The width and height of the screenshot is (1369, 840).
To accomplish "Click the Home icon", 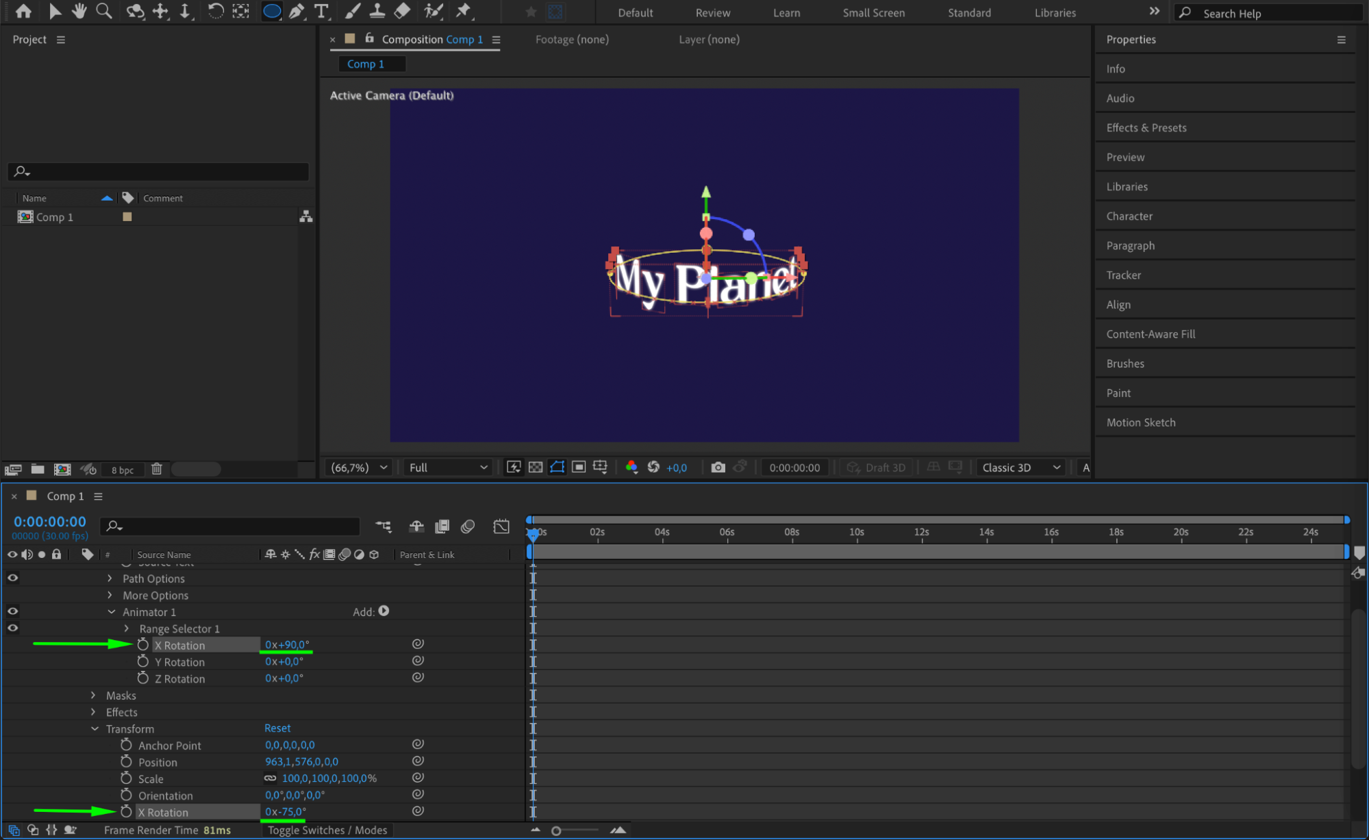I will (23, 11).
